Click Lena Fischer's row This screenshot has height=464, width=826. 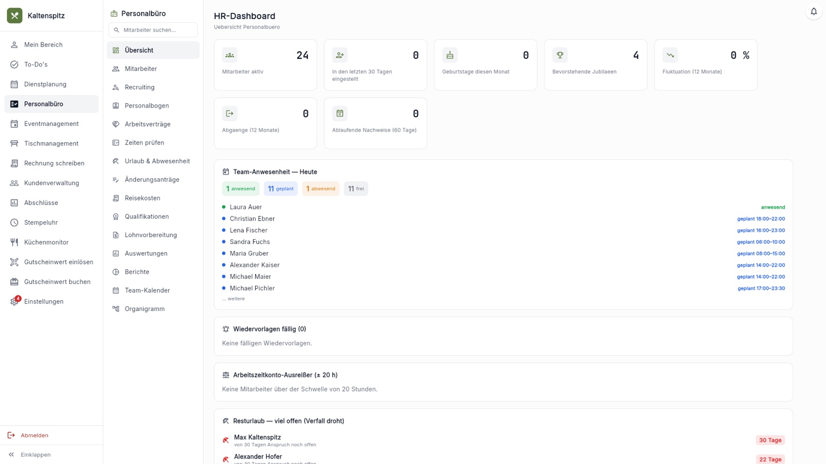[504, 230]
